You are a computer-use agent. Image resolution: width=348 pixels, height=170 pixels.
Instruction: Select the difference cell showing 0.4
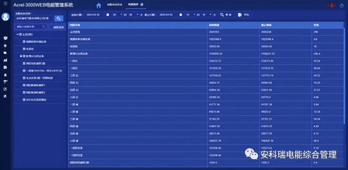pos(328,163)
